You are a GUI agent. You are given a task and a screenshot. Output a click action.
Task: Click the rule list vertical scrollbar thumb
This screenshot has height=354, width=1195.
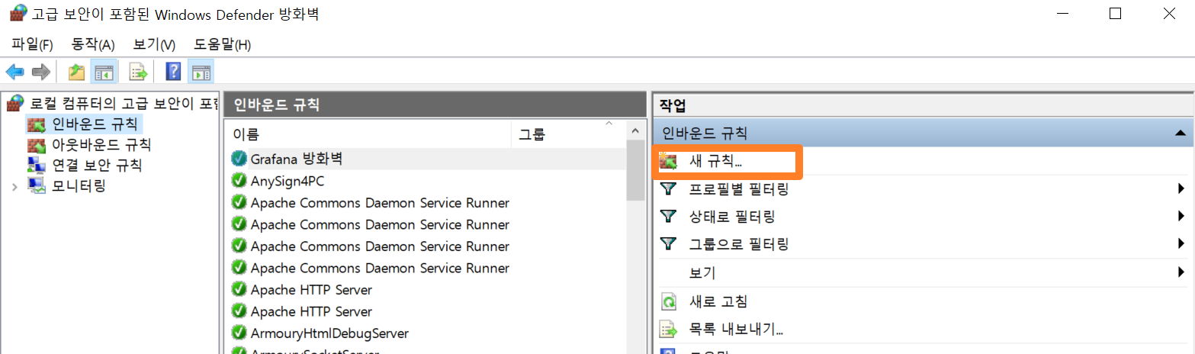pos(635,172)
